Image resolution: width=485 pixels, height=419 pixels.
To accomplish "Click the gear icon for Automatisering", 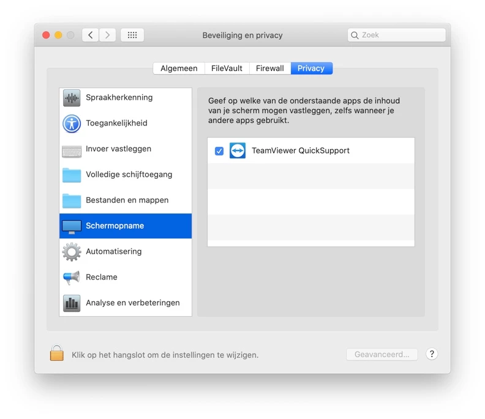I will tap(72, 252).
